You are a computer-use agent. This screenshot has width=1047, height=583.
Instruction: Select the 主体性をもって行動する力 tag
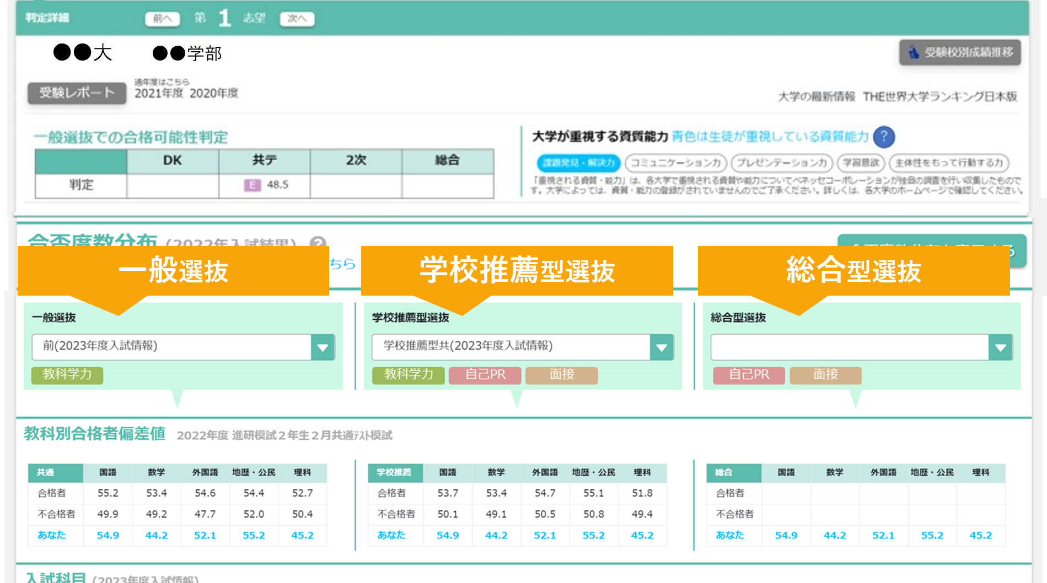click(949, 163)
